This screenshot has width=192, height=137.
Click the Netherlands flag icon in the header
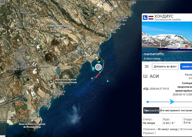[x=151, y=17]
